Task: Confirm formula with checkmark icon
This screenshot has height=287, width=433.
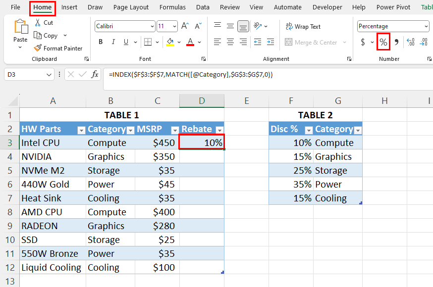Action: [x=83, y=74]
